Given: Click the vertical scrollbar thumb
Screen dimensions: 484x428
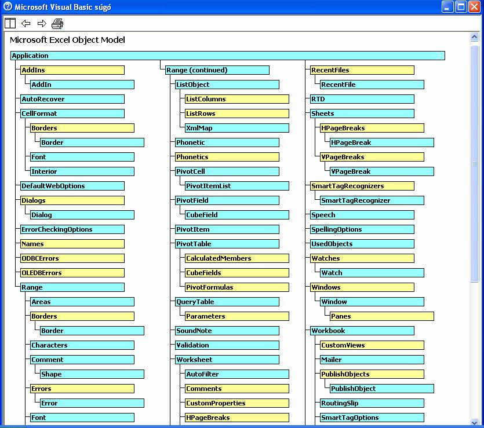Looking at the screenshot, I should click(x=474, y=164).
